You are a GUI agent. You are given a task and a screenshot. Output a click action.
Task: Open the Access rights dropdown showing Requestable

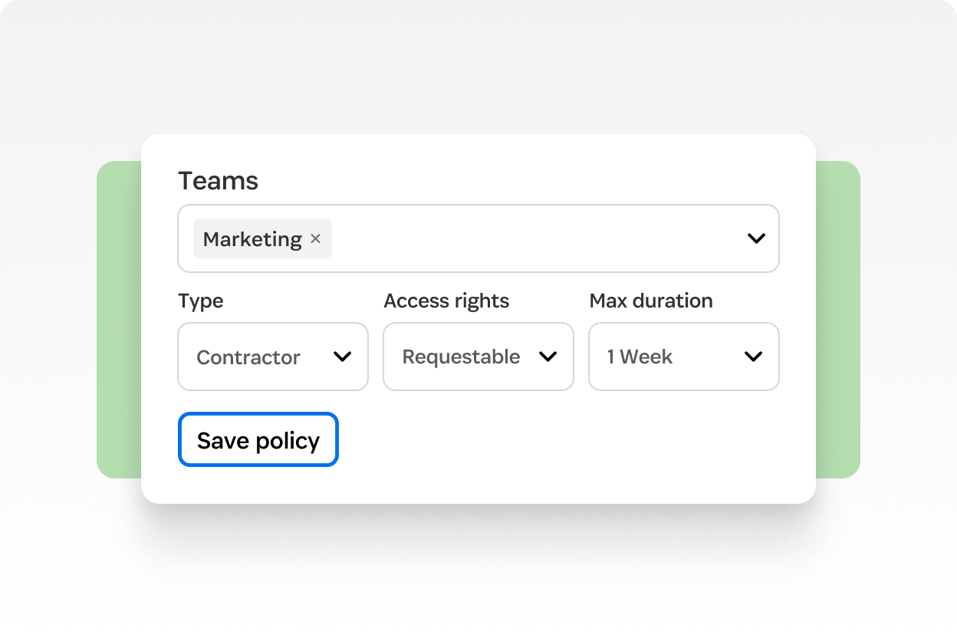click(x=478, y=357)
